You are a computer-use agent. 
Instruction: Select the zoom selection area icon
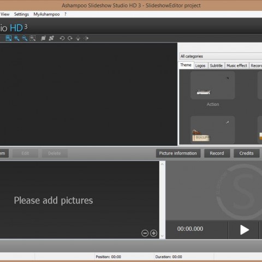33,38
